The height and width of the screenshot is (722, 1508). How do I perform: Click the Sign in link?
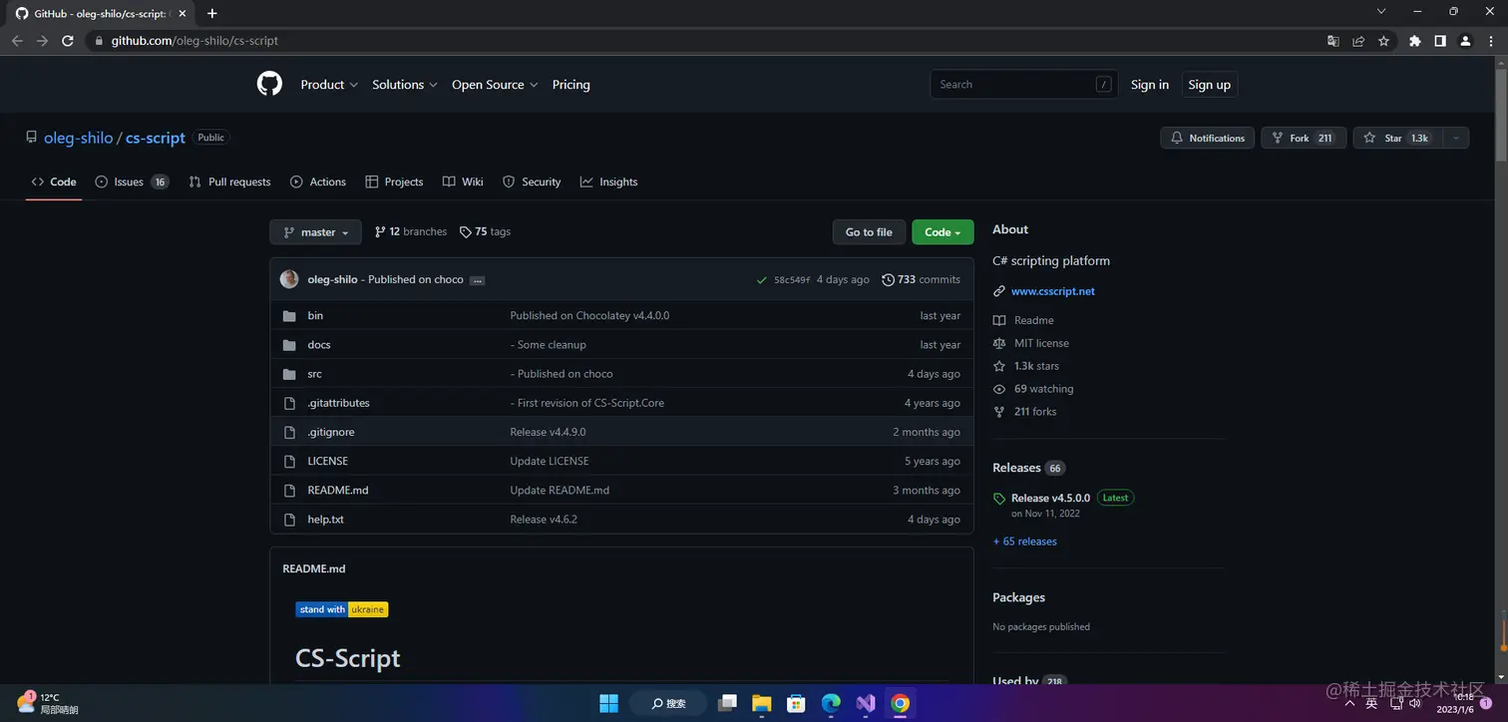tap(1149, 85)
